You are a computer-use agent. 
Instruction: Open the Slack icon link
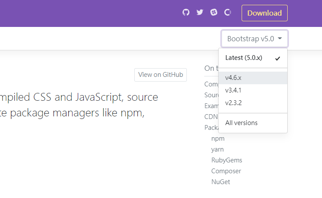pyautogui.click(x=214, y=13)
